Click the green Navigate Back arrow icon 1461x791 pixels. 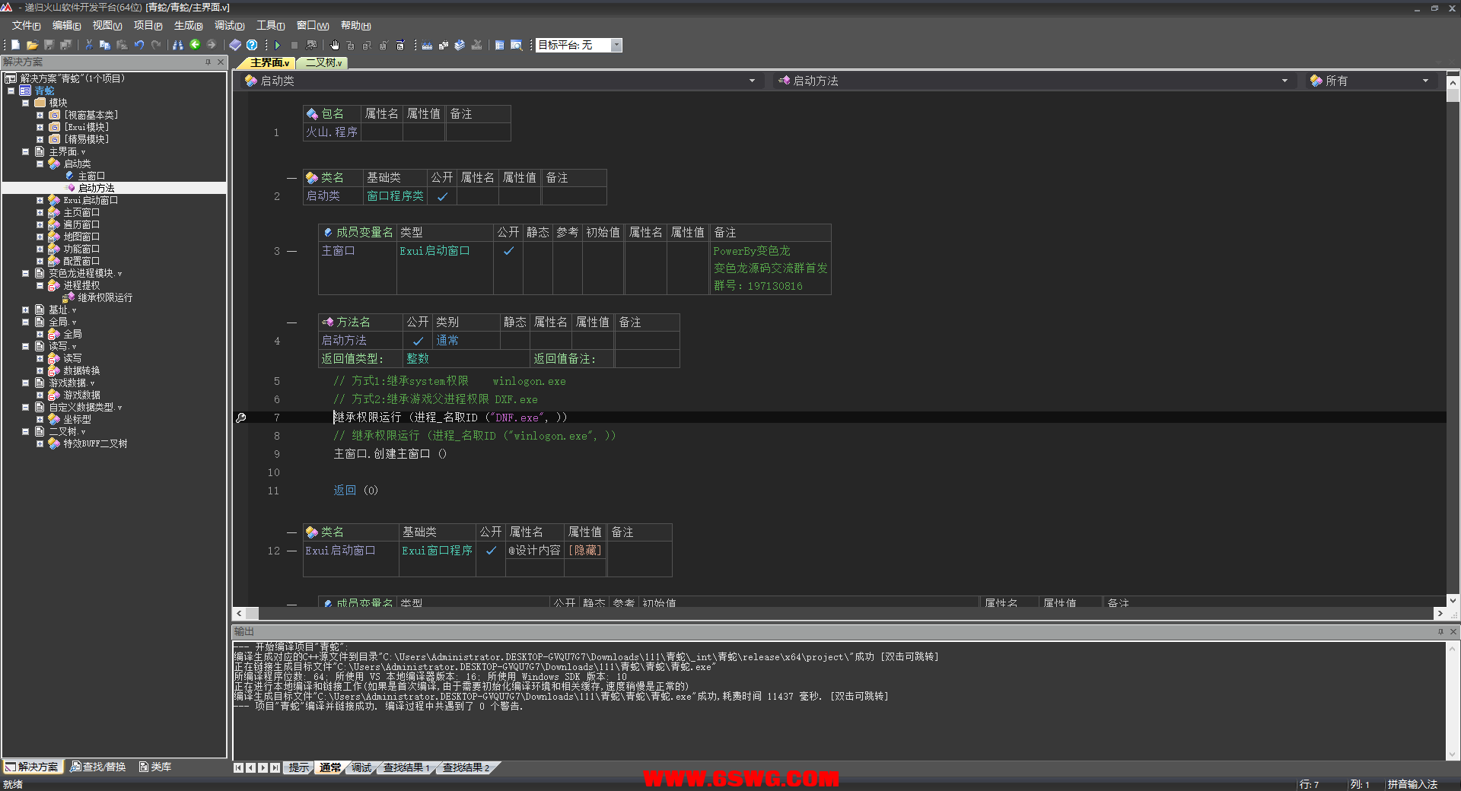(x=195, y=45)
